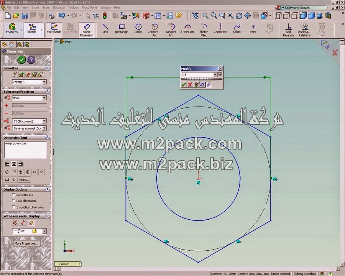The image size is (345, 276).
Task: Click the Pan view icon
Action: pyautogui.click(x=247, y=16)
